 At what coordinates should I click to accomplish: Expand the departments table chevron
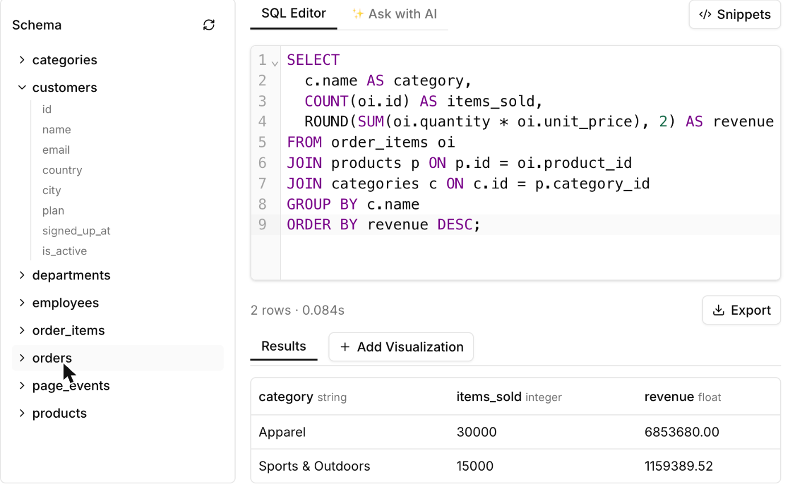(22, 275)
